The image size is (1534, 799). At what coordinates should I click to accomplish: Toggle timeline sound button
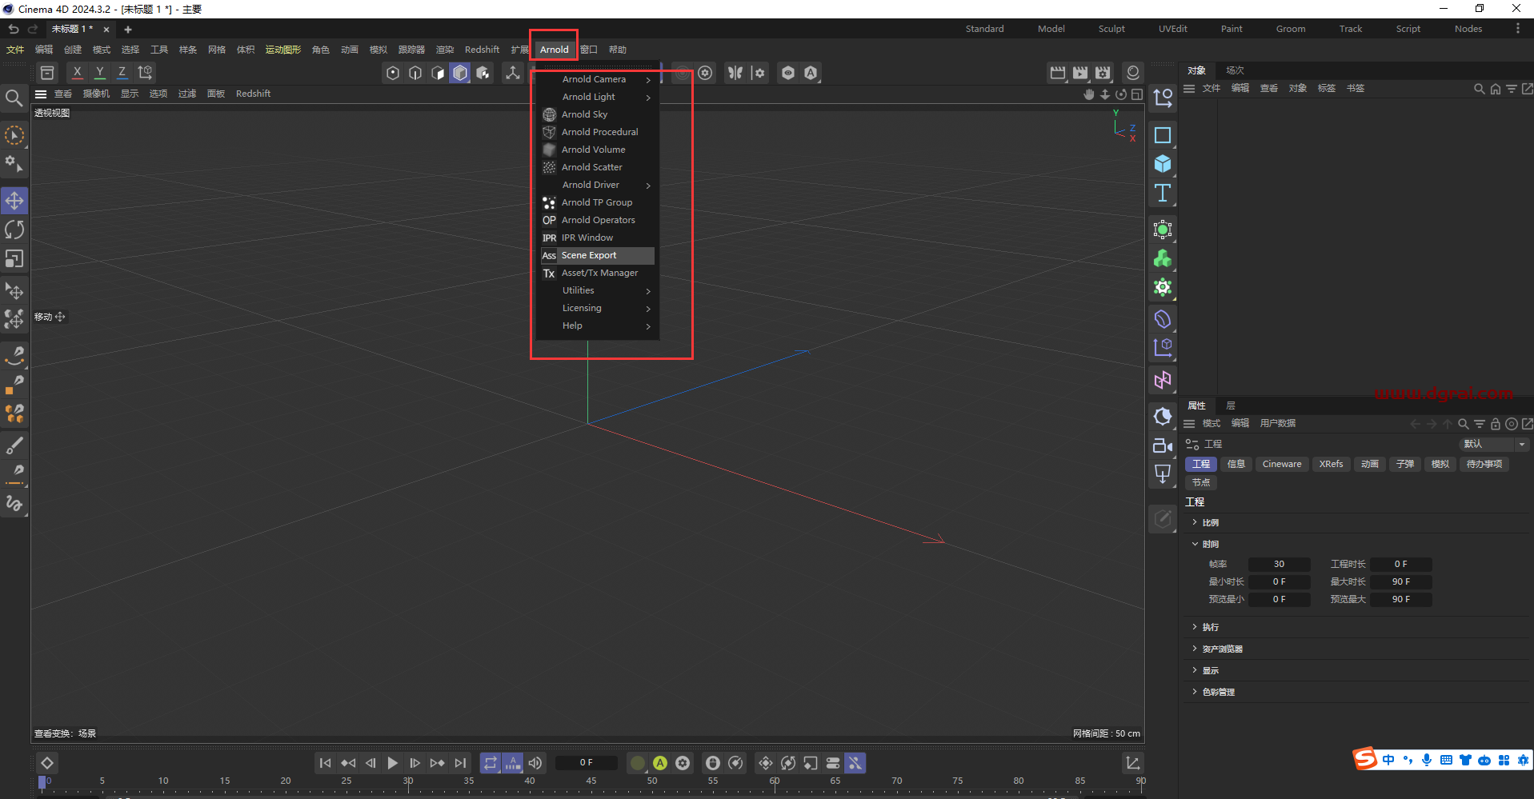tap(535, 763)
